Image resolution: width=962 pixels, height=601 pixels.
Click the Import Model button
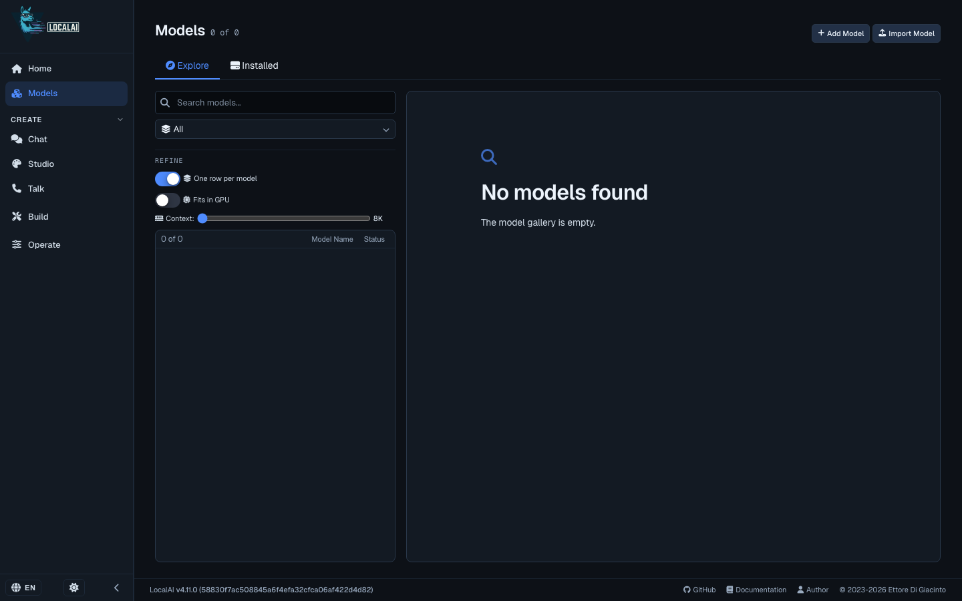(x=907, y=33)
